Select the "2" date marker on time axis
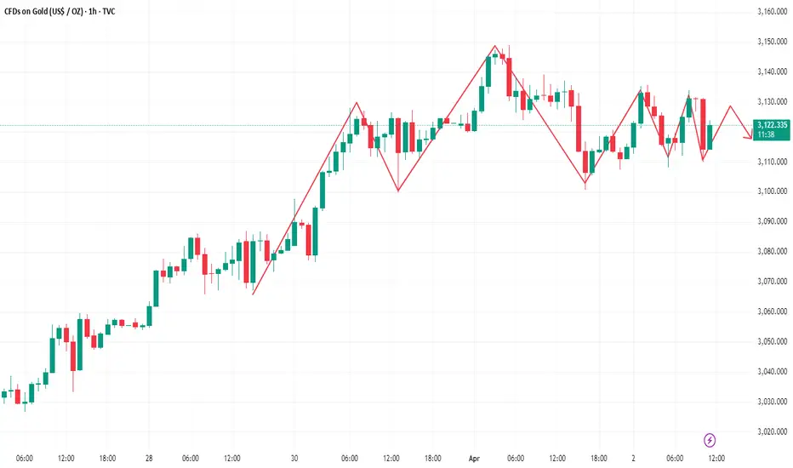Viewport: 793px width, 468px height. click(634, 458)
